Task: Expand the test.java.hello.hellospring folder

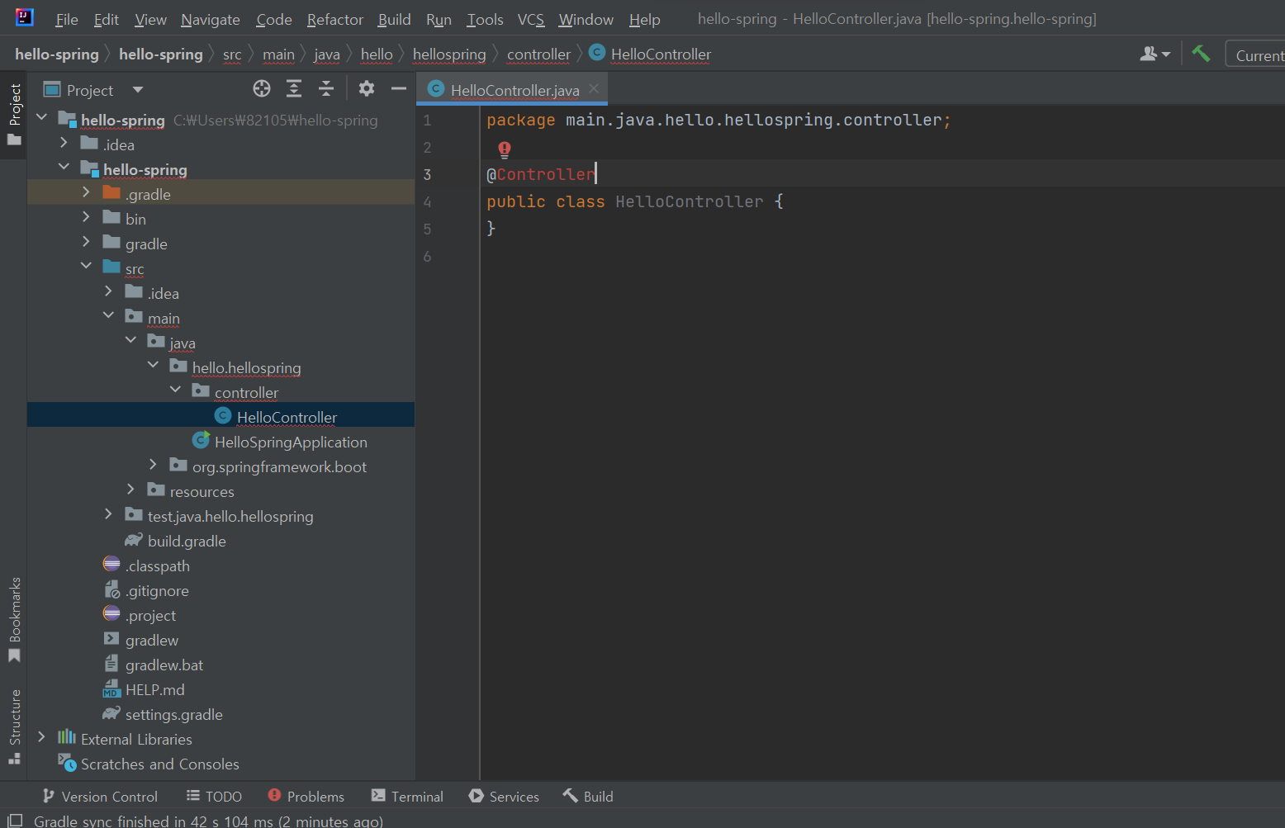Action: (x=109, y=513)
